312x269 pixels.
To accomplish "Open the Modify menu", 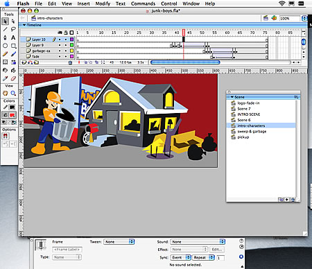I will [103, 3].
